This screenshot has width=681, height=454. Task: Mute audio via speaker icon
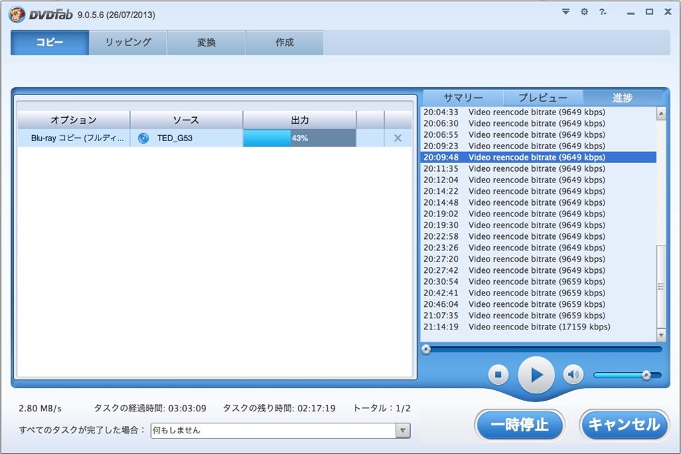(x=573, y=374)
